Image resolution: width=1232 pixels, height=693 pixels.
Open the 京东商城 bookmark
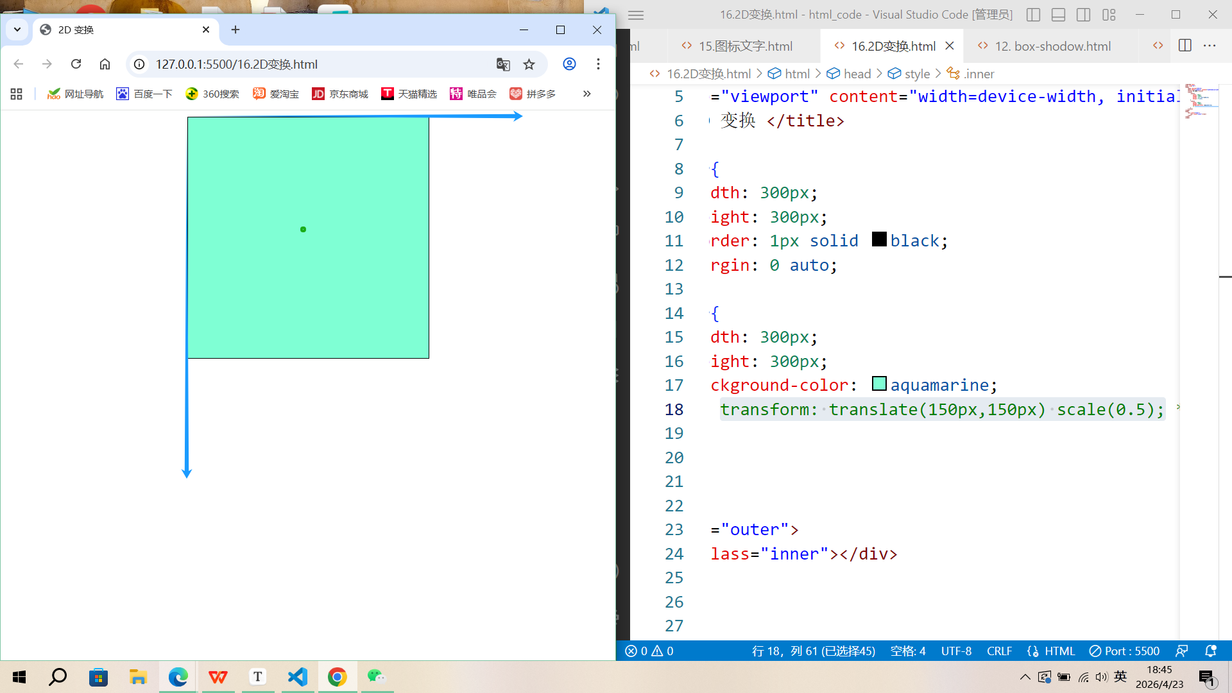coord(340,94)
